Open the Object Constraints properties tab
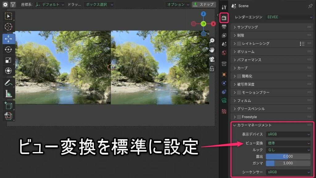The width and height of the screenshot is (316, 178). tap(224, 92)
